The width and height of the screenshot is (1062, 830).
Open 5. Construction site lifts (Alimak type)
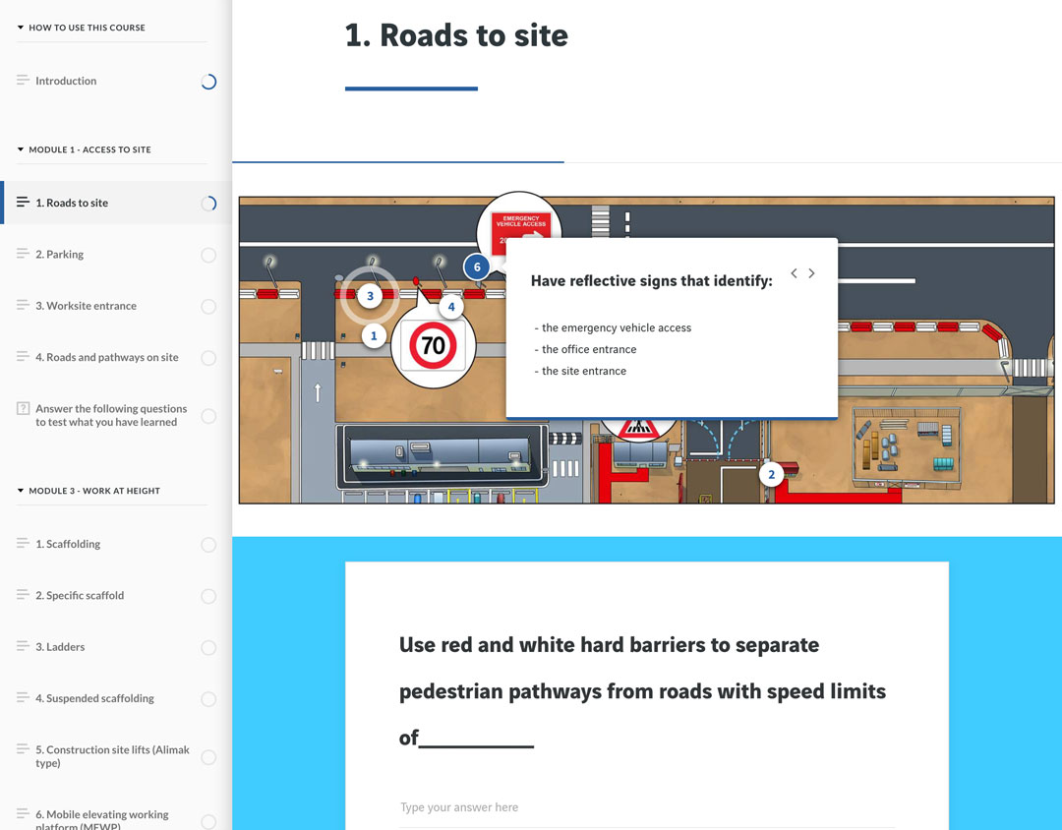coord(116,756)
